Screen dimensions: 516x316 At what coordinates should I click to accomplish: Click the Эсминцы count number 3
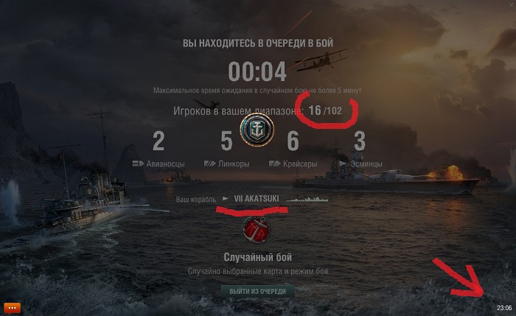click(x=360, y=141)
